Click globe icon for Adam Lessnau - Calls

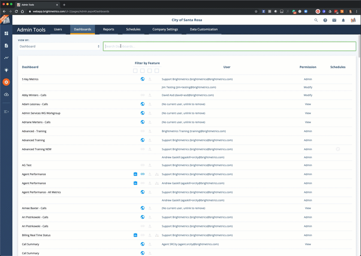pos(143,104)
